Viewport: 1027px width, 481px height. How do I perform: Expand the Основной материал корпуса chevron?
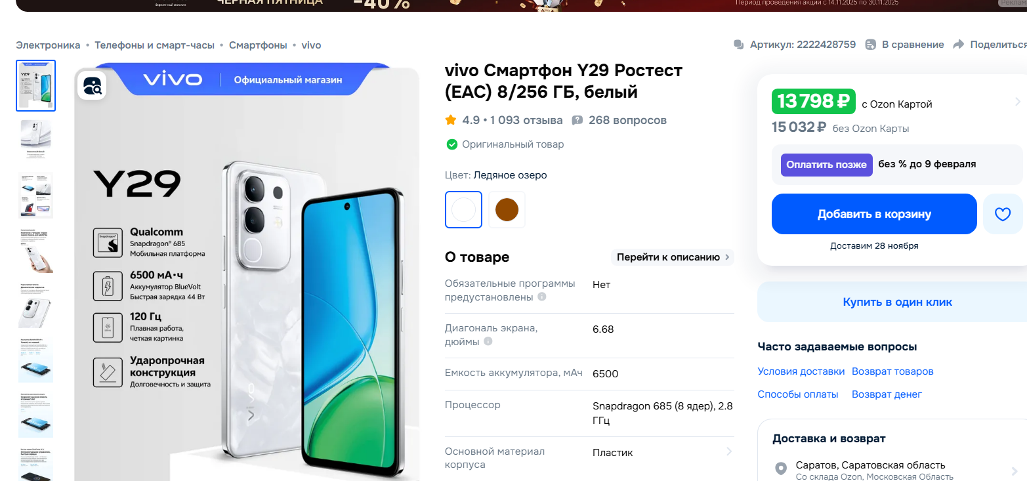(x=728, y=451)
